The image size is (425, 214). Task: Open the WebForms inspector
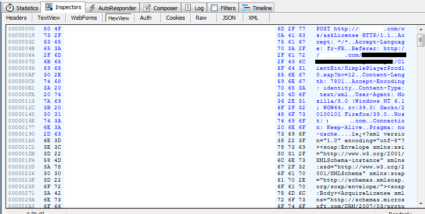pos(84,18)
